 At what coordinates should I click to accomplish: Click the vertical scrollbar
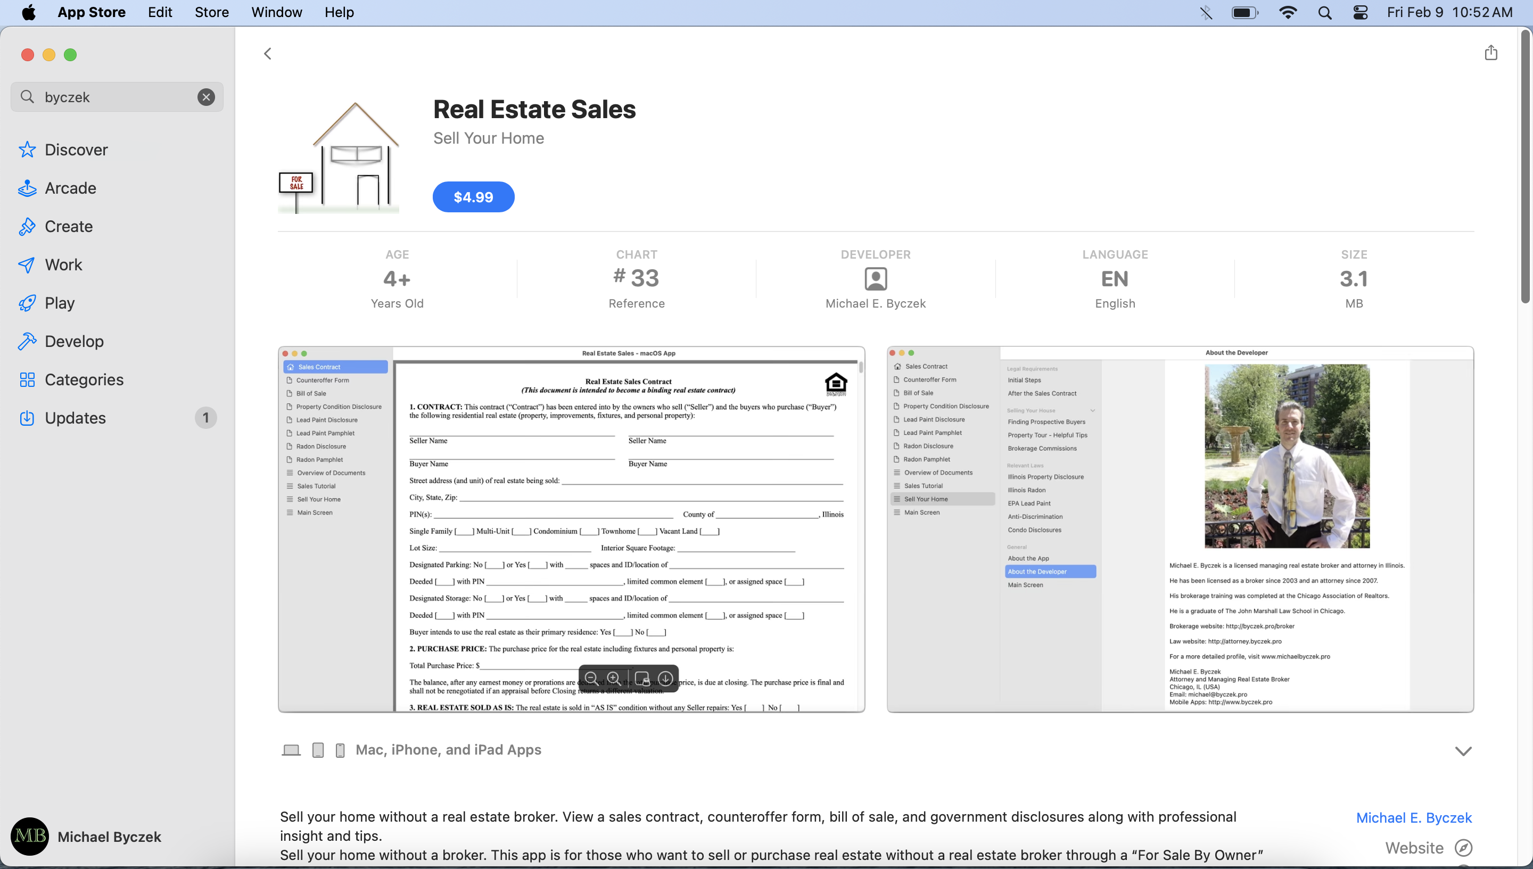point(1525,167)
